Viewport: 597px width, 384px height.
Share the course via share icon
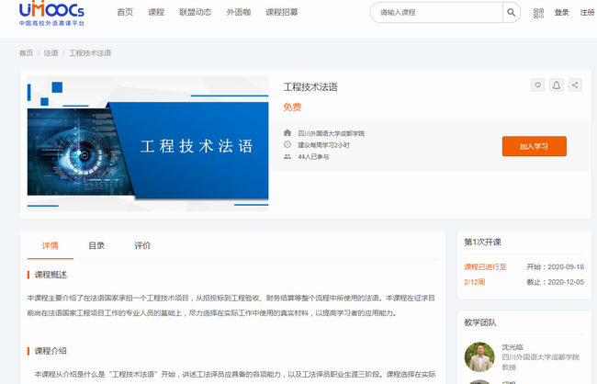coord(575,85)
